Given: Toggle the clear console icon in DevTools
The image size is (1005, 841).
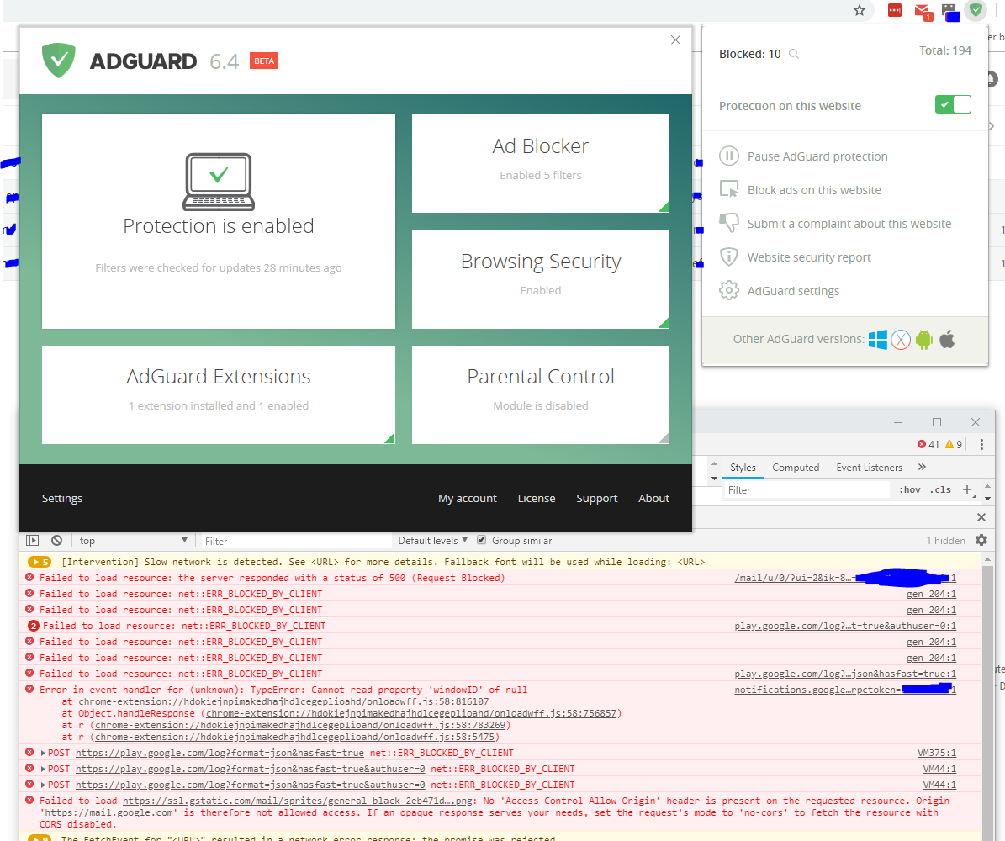Looking at the screenshot, I should point(56,540).
